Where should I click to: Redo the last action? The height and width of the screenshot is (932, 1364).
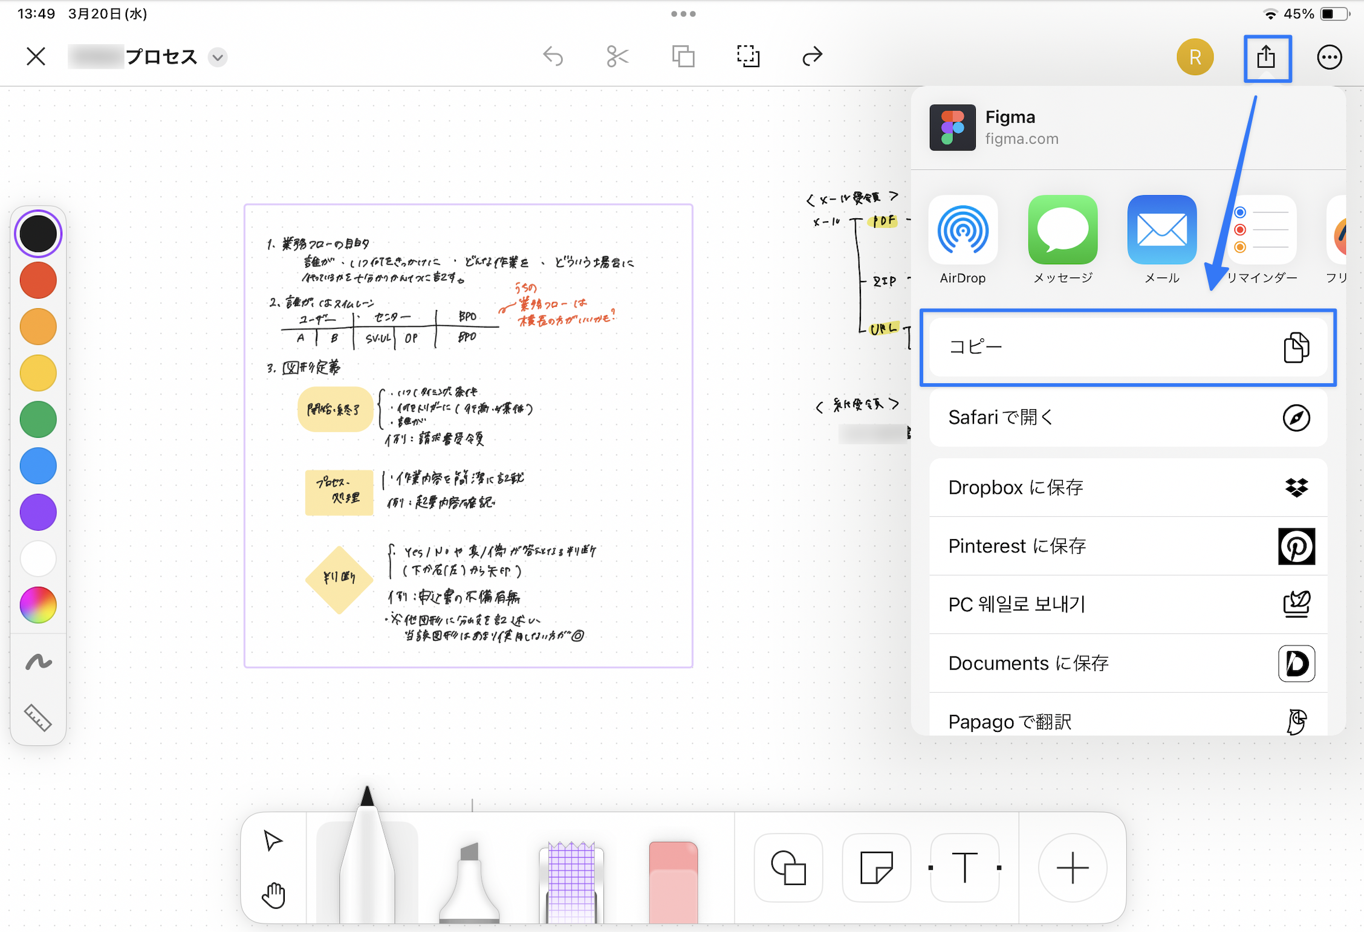point(813,57)
